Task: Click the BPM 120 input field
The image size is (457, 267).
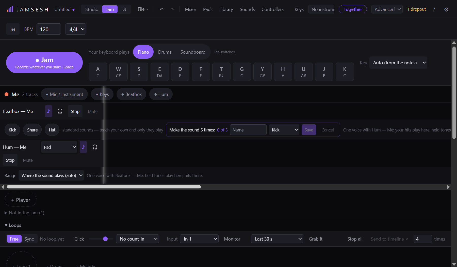Action: coord(49,29)
